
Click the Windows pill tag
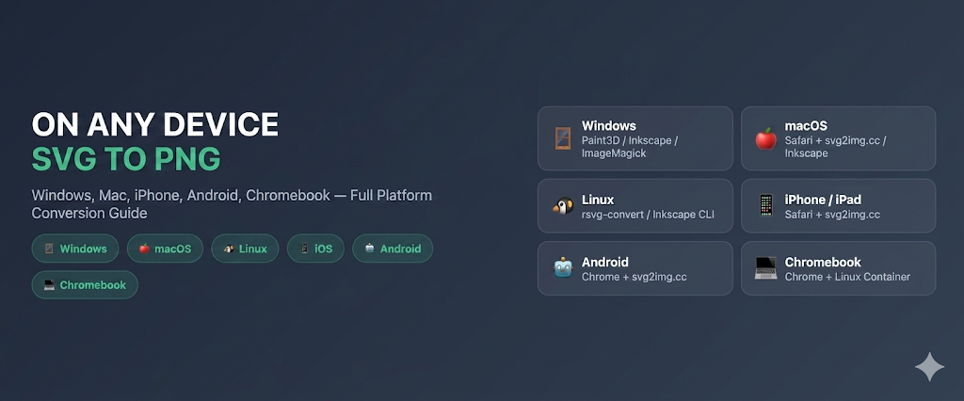(x=75, y=249)
